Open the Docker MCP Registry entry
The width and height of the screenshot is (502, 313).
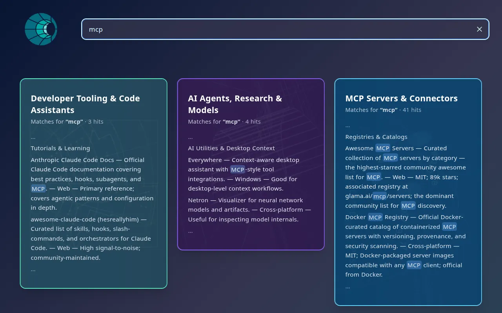tap(406, 246)
